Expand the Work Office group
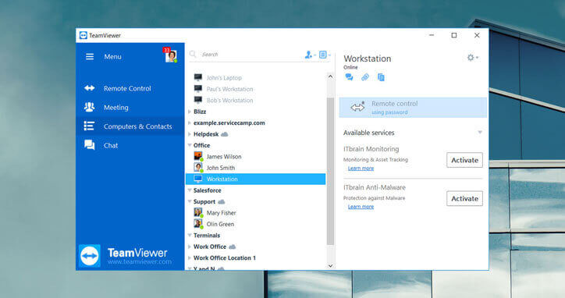The width and height of the screenshot is (565, 298). [x=190, y=247]
